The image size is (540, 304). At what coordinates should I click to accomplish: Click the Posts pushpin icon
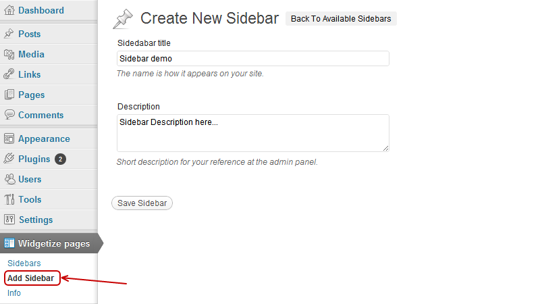(9, 34)
